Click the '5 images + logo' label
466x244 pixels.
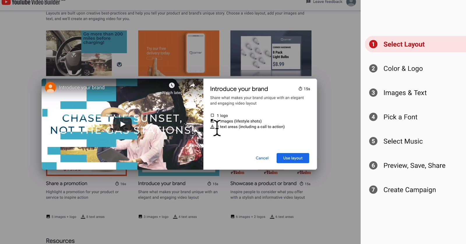point(64,217)
